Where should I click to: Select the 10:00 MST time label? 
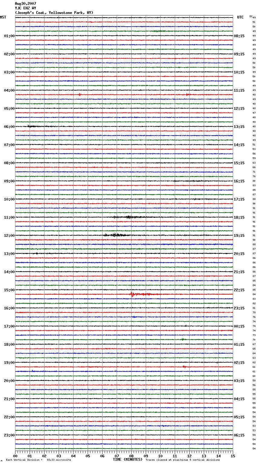click(x=9, y=199)
